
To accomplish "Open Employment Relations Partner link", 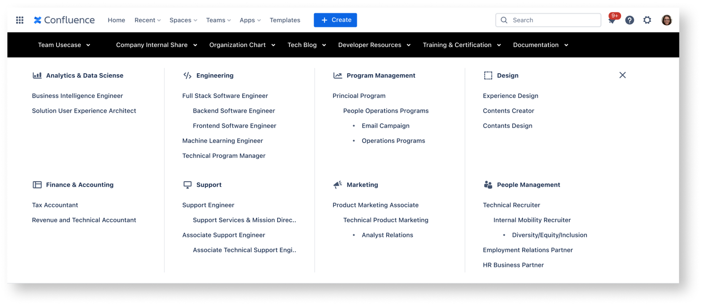I will [528, 250].
